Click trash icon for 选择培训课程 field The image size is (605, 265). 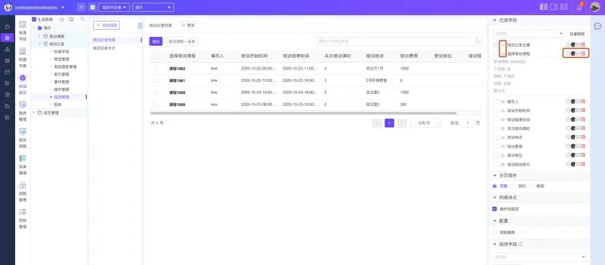coord(583,54)
